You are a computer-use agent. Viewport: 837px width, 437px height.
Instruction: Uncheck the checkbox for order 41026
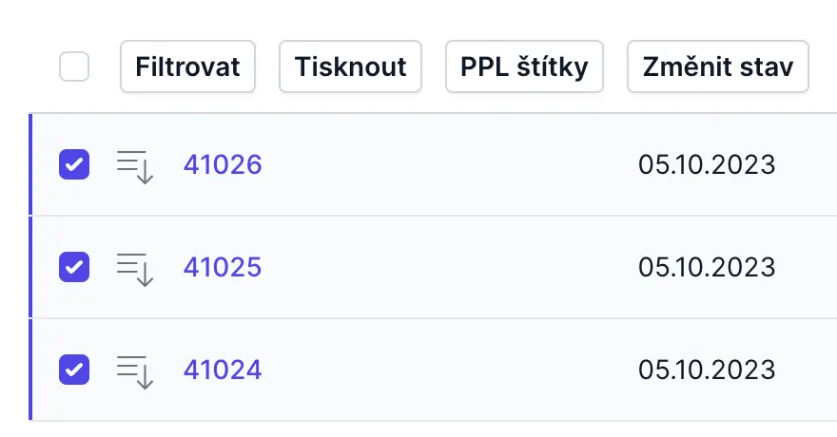coord(74,165)
